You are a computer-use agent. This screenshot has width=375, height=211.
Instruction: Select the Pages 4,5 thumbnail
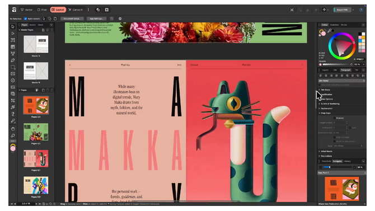(36, 132)
